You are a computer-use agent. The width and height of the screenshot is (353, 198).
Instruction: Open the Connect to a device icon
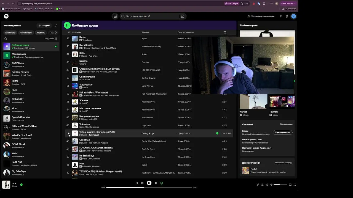coord(267,185)
